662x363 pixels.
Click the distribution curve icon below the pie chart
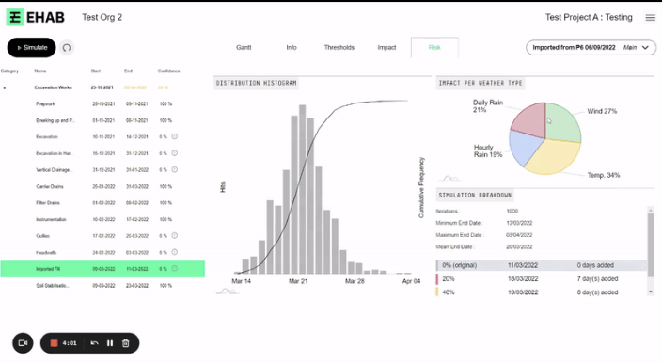tap(449, 179)
